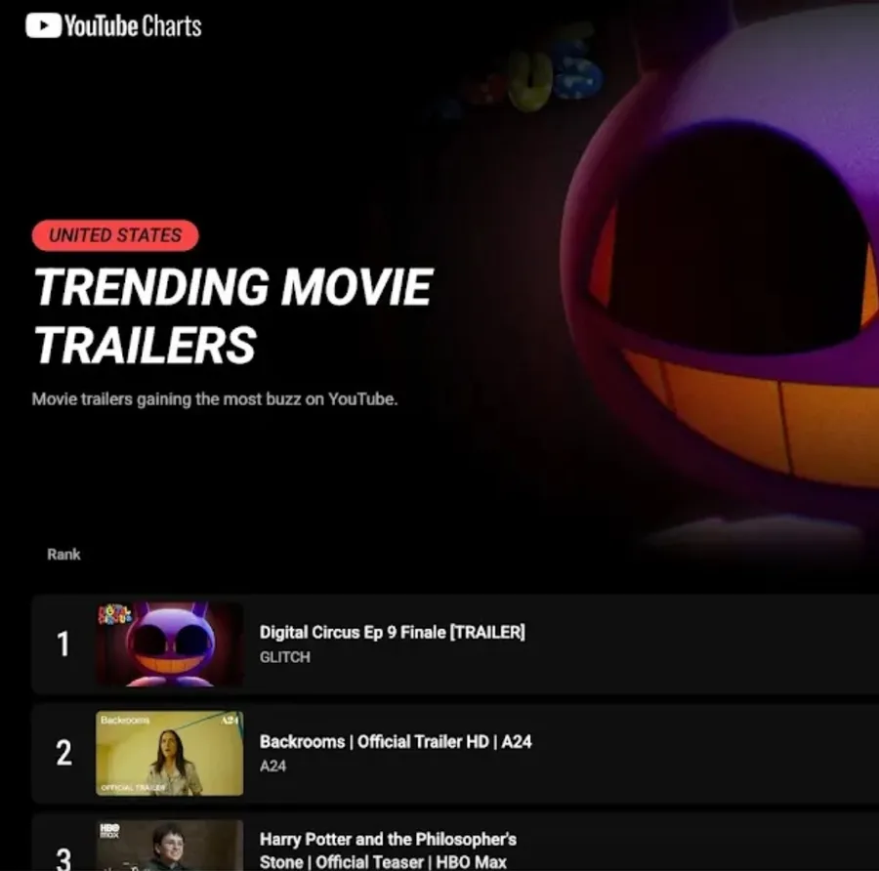Open the Backrooms trailer thumbnail
The height and width of the screenshot is (871, 879).
[x=170, y=753]
